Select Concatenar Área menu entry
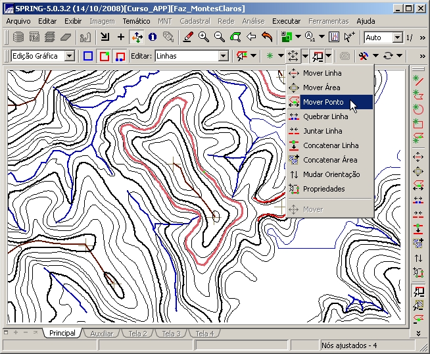Screen dimensions: 430x354 (x=330, y=160)
